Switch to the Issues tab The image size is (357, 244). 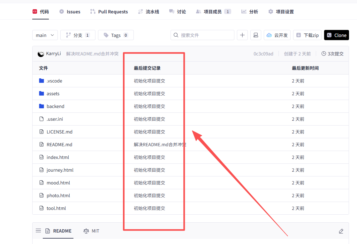point(70,11)
